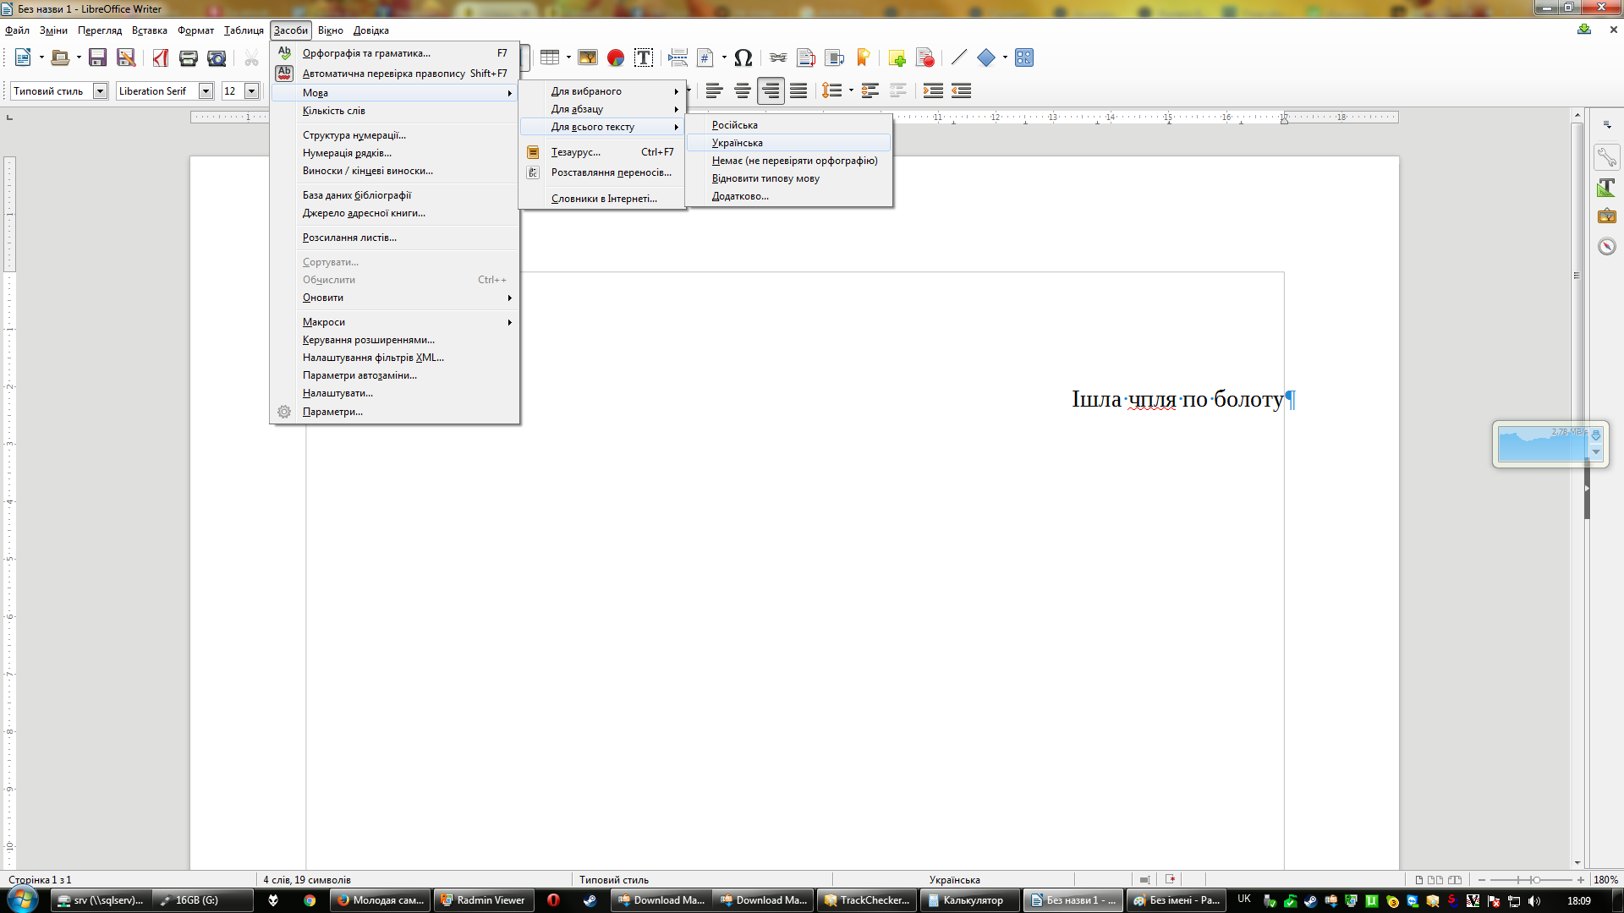The image size is (1624, 913).
Task: Open the Формат menu
Action: 195,30
